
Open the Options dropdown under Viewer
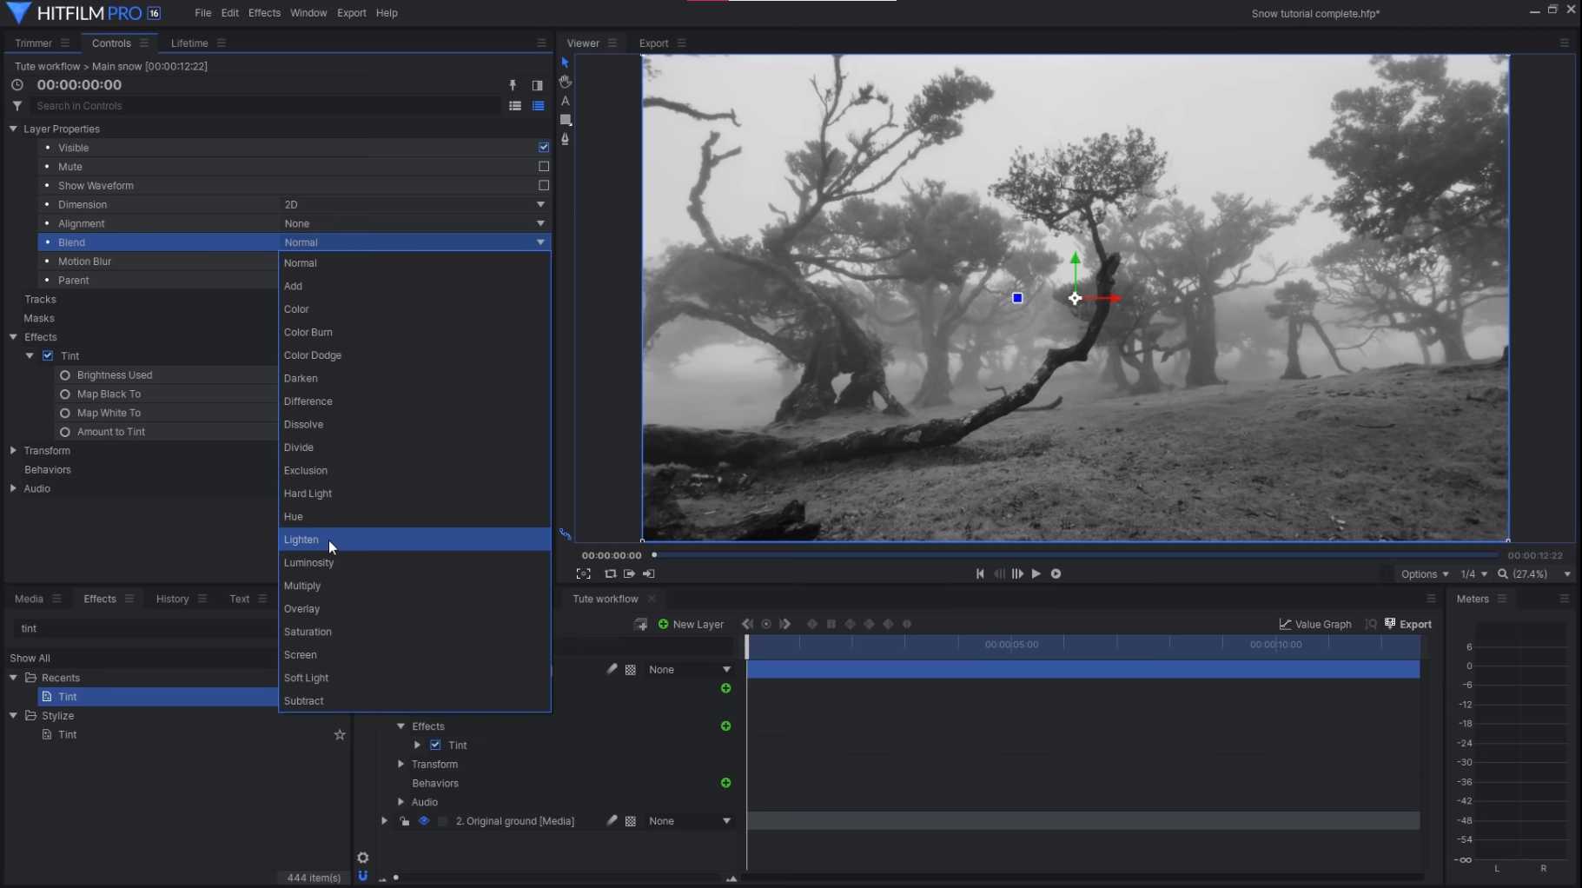pos(1425,574)
